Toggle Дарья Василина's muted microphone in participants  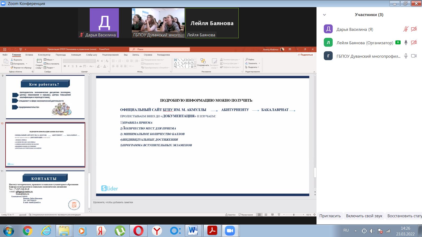coord(406,29)
